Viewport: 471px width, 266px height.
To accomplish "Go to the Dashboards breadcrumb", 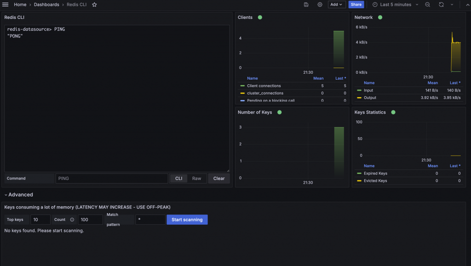I will (46, 5).
